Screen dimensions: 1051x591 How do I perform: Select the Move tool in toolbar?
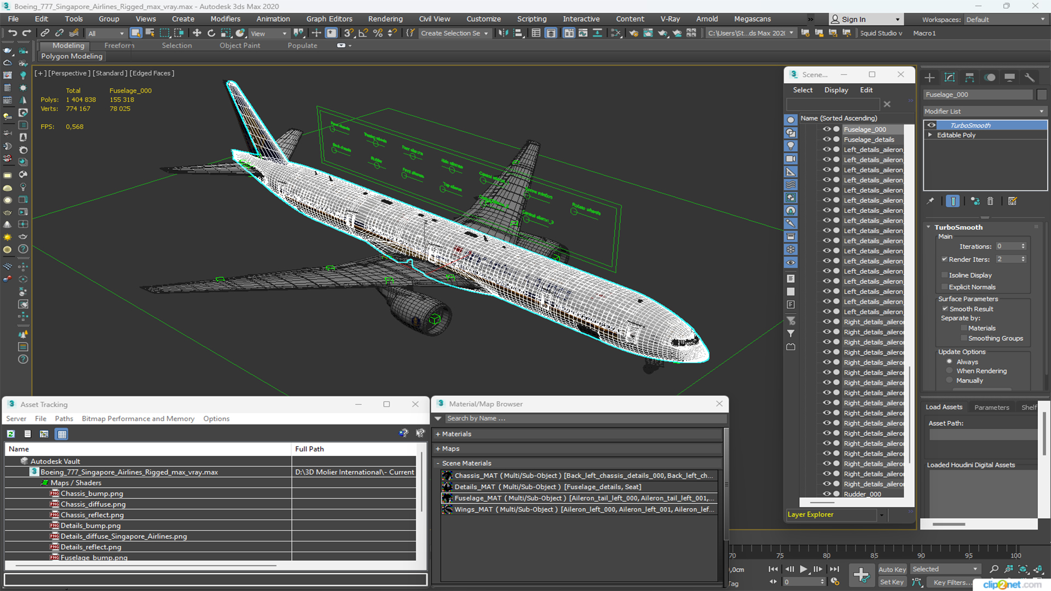pyautogui.click(x=315, y=33)
